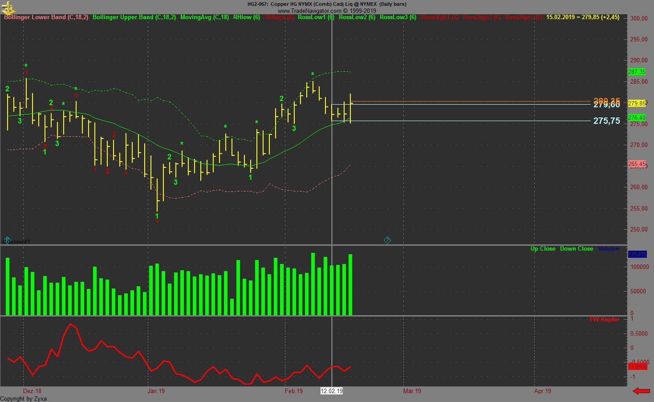Expand the RHlow (6) study entry

coord(246,17)
